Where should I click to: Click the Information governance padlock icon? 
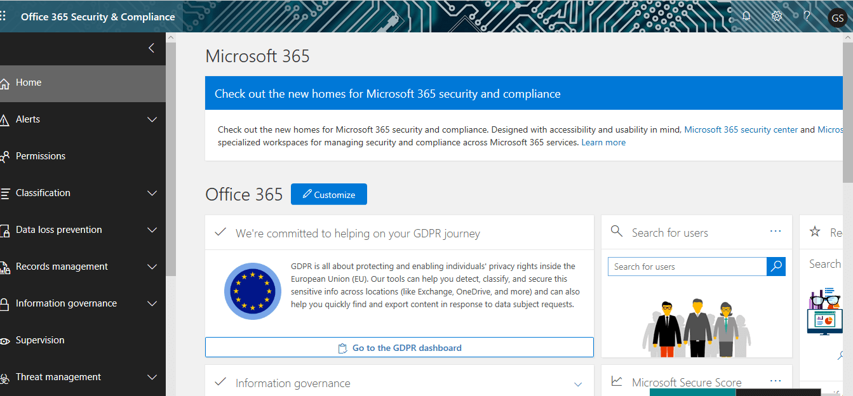[x=4, y=304]
